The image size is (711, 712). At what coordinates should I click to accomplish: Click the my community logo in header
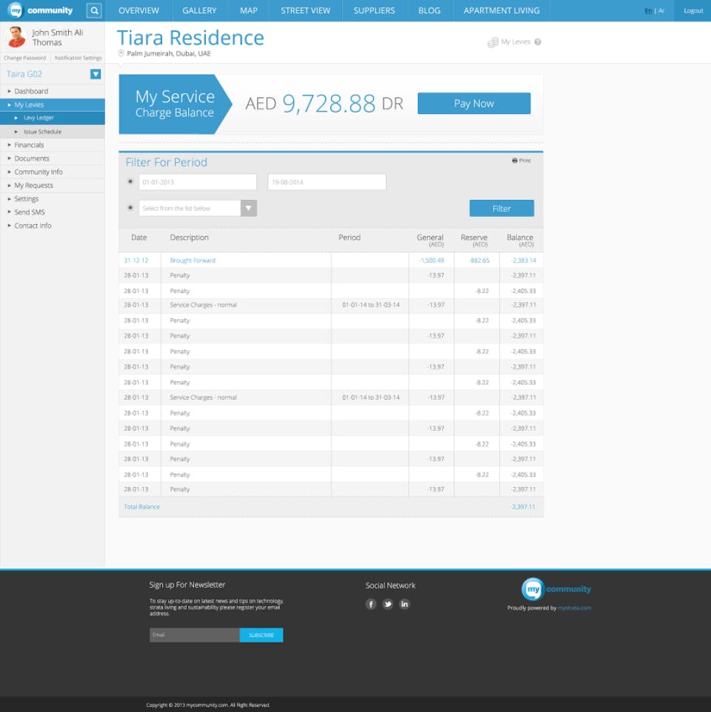click(x=41, y=10)
